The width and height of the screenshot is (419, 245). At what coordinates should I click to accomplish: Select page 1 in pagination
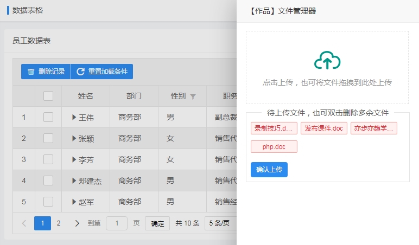point(42,223)
